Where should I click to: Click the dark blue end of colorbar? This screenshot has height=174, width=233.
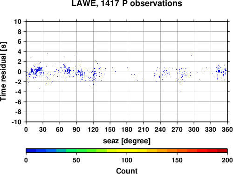pyautogui.click(x=31, y=151)
